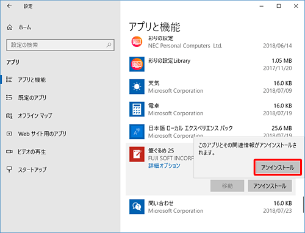This screenshot has height=233, width=305.
Task: Select the 問い合わせ app name text
Action: pos(160,203)
